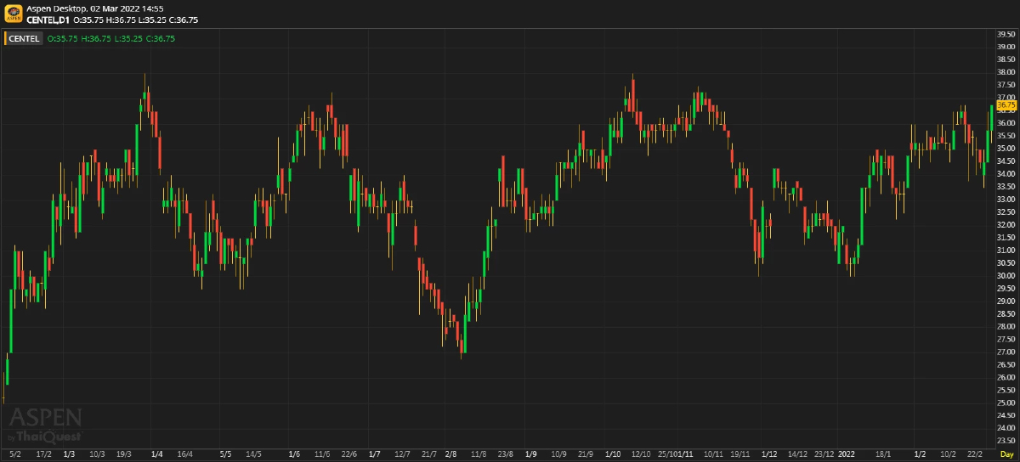Click the CENTEL series legend label
This screenshot has width=1020, height=462.
25,38
